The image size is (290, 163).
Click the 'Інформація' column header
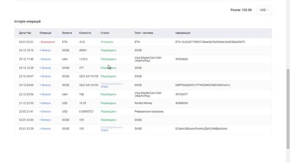[183, 33]
